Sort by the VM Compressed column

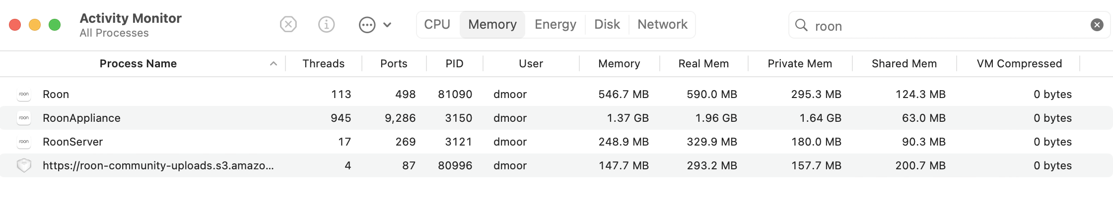pyautogui.click(x=1019, y=64)
